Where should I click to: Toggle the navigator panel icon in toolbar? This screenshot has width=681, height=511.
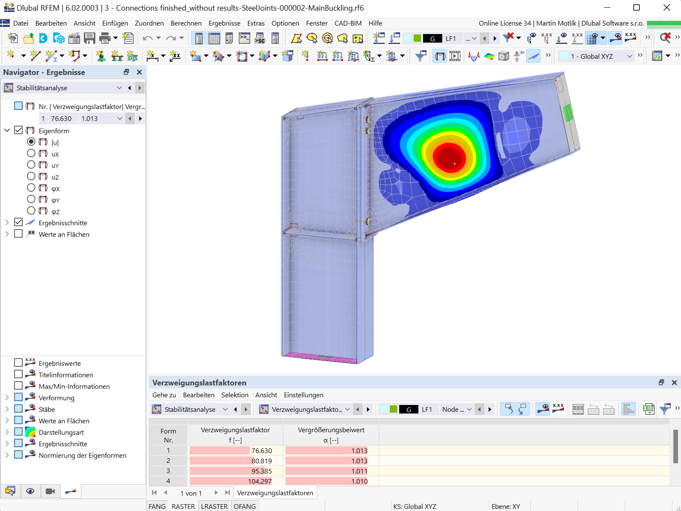tap(199, 38)
